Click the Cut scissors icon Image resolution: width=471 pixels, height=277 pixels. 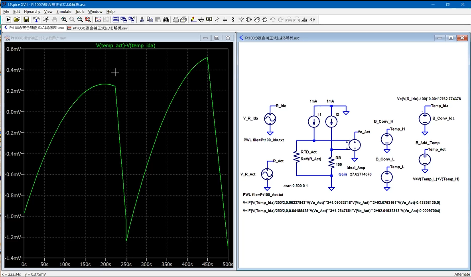point(141,20)
